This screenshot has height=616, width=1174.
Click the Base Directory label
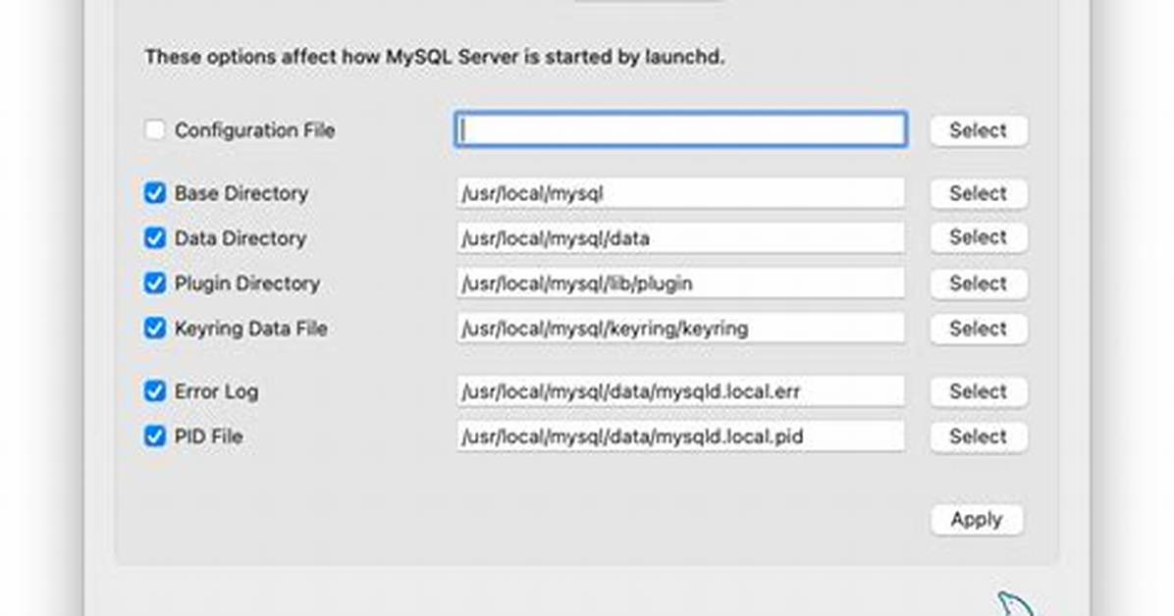(241, 193)
